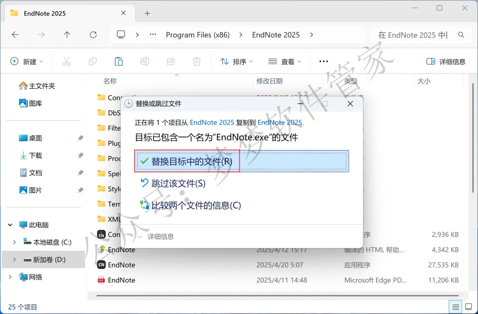Select This PC (此电脑) in sidebar

click(34, 225)
